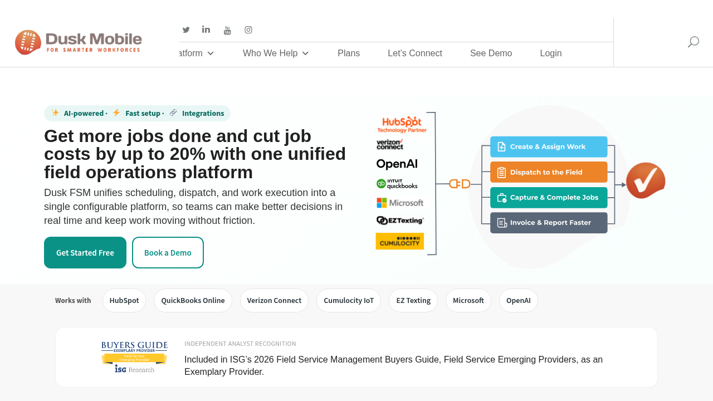Select the QuickBooks Online chip
The width and height of the screenshot is (713, 401).
coord(193,301)
